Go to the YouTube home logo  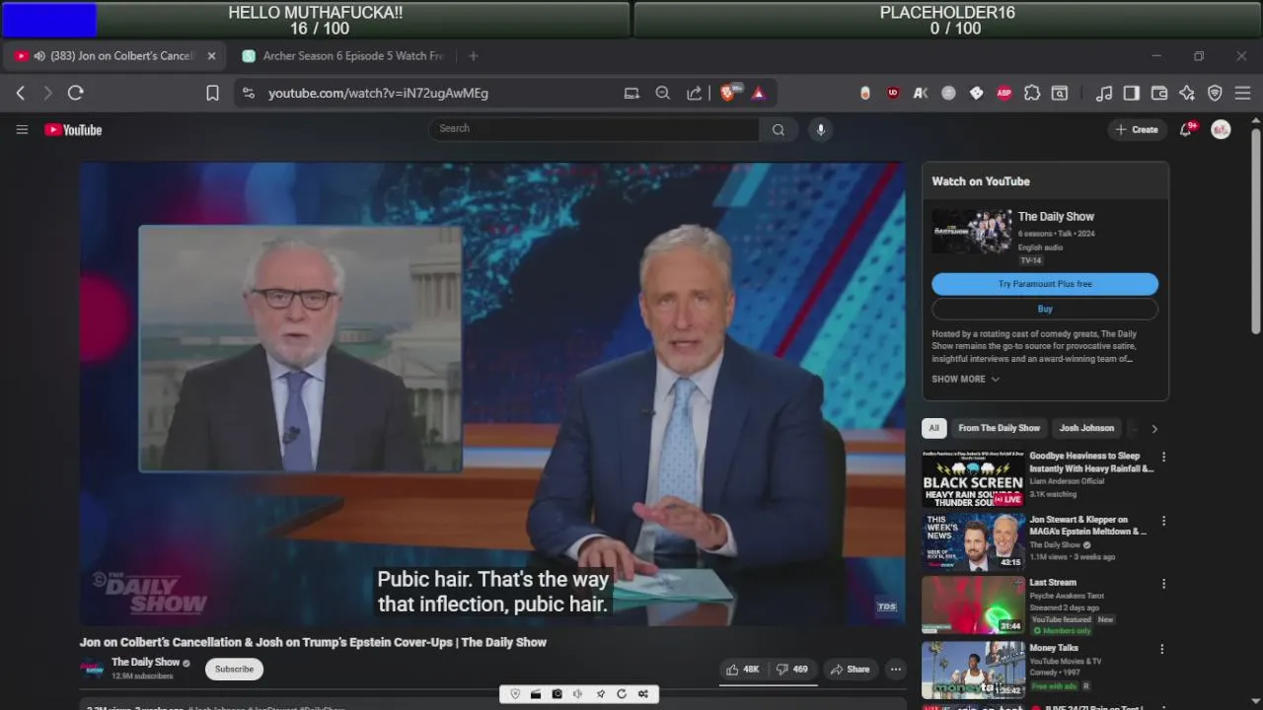[x=73, y=129]
